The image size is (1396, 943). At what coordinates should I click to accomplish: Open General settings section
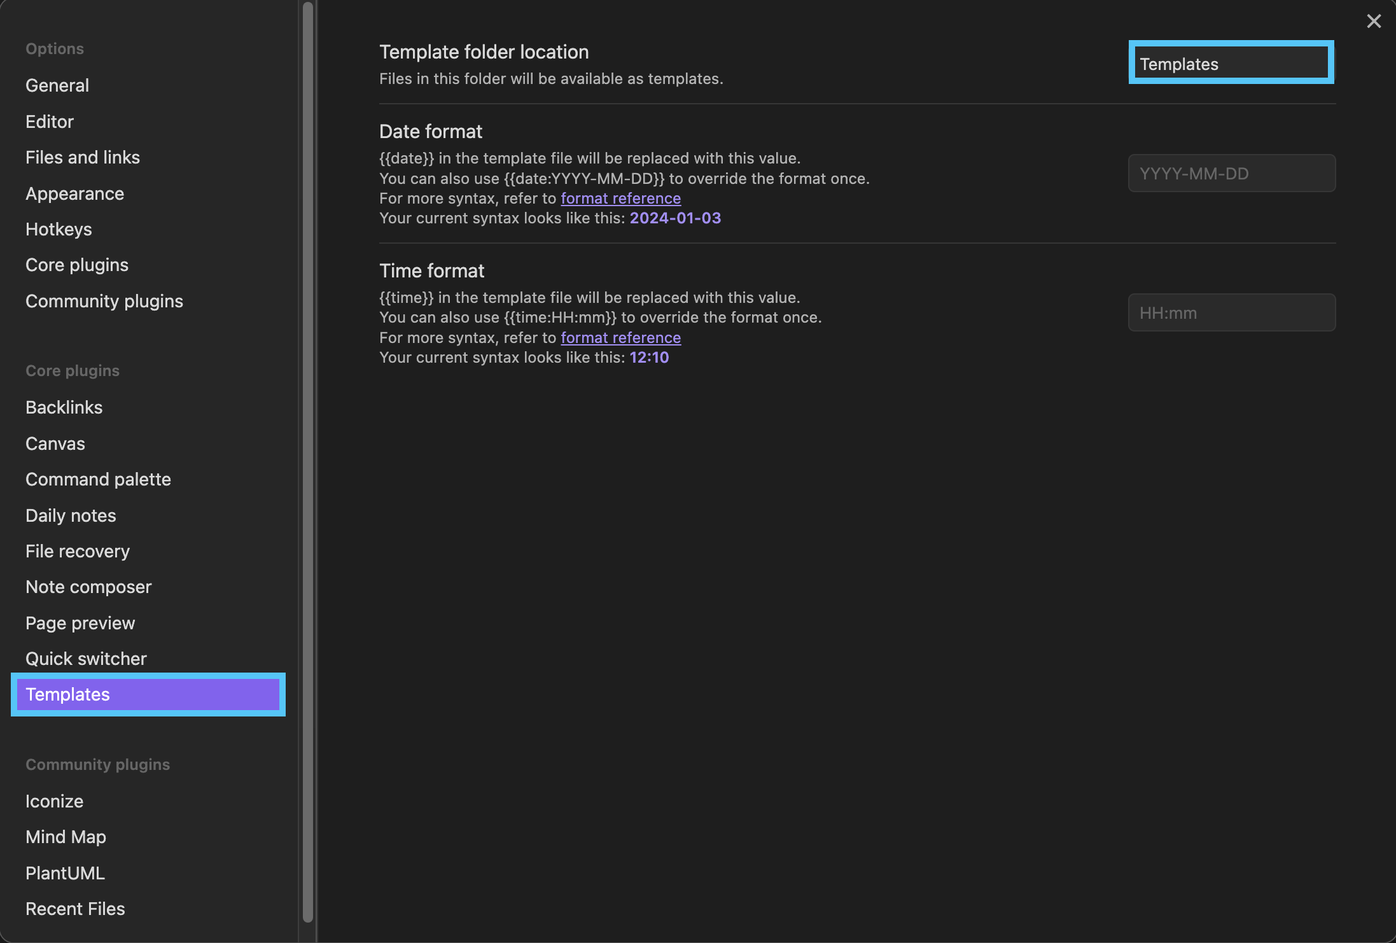(x=57, y=85)
